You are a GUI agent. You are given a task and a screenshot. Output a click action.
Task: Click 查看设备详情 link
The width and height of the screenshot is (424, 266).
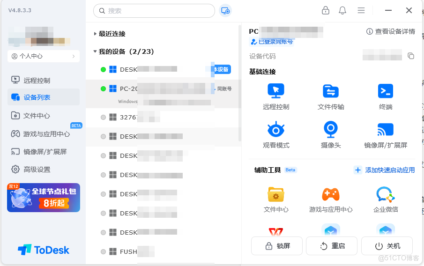point(390,31)
